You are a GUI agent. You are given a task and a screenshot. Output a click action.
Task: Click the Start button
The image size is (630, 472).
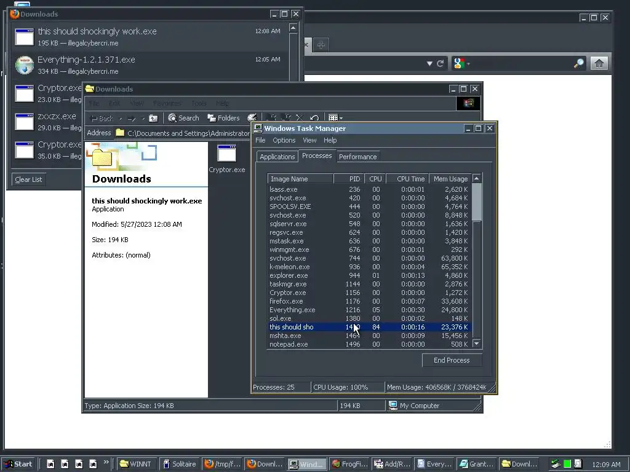point(18,464)
